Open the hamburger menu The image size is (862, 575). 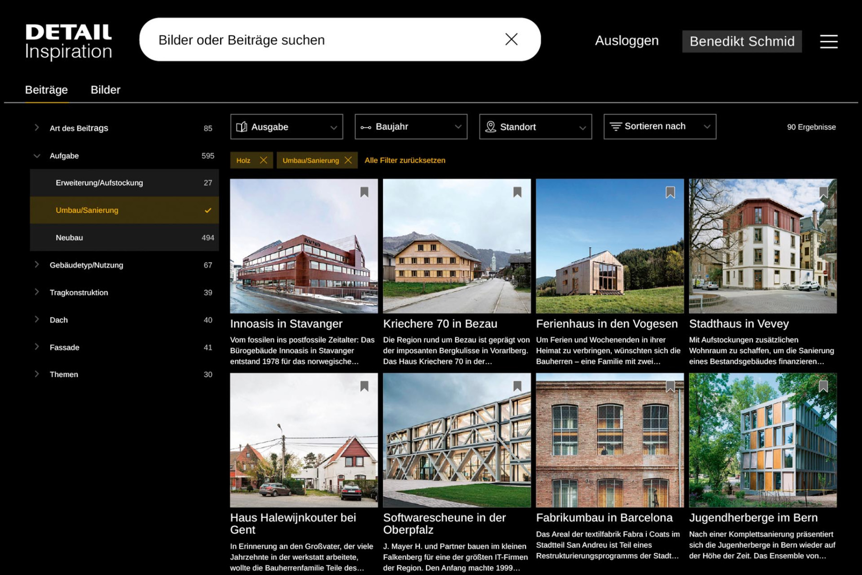(x=828, y=41)
